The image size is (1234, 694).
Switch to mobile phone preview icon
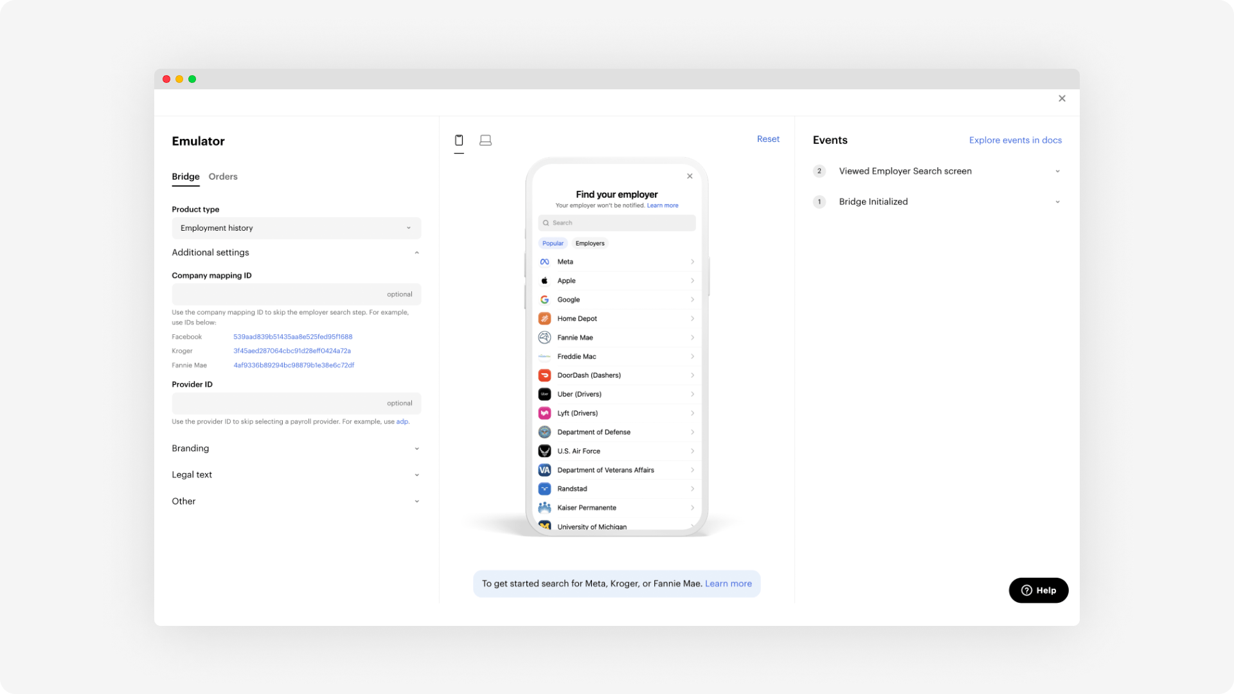pyautogui.click(x=459, y=140)
